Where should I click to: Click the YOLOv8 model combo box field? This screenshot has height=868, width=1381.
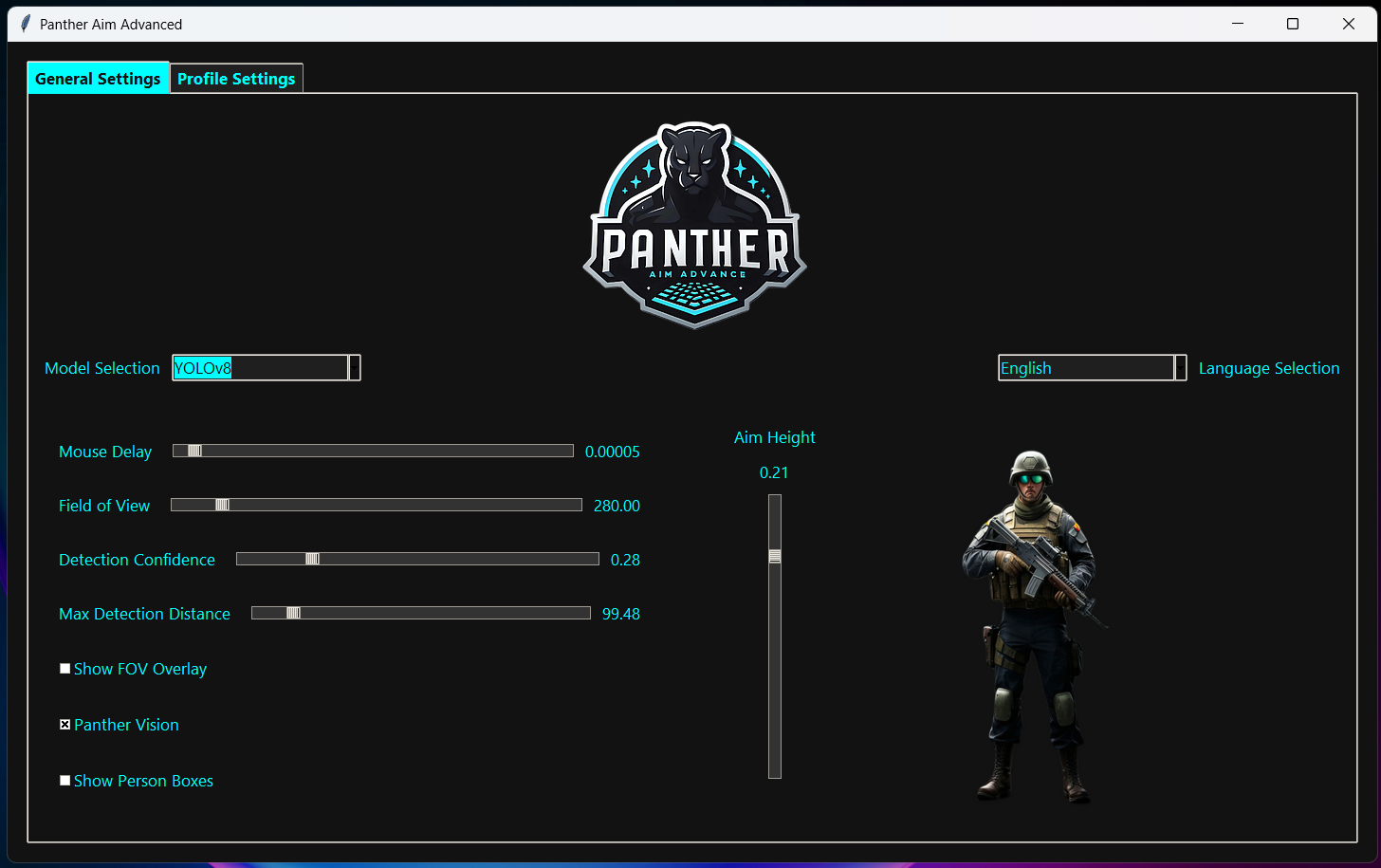tap(260, 368)
